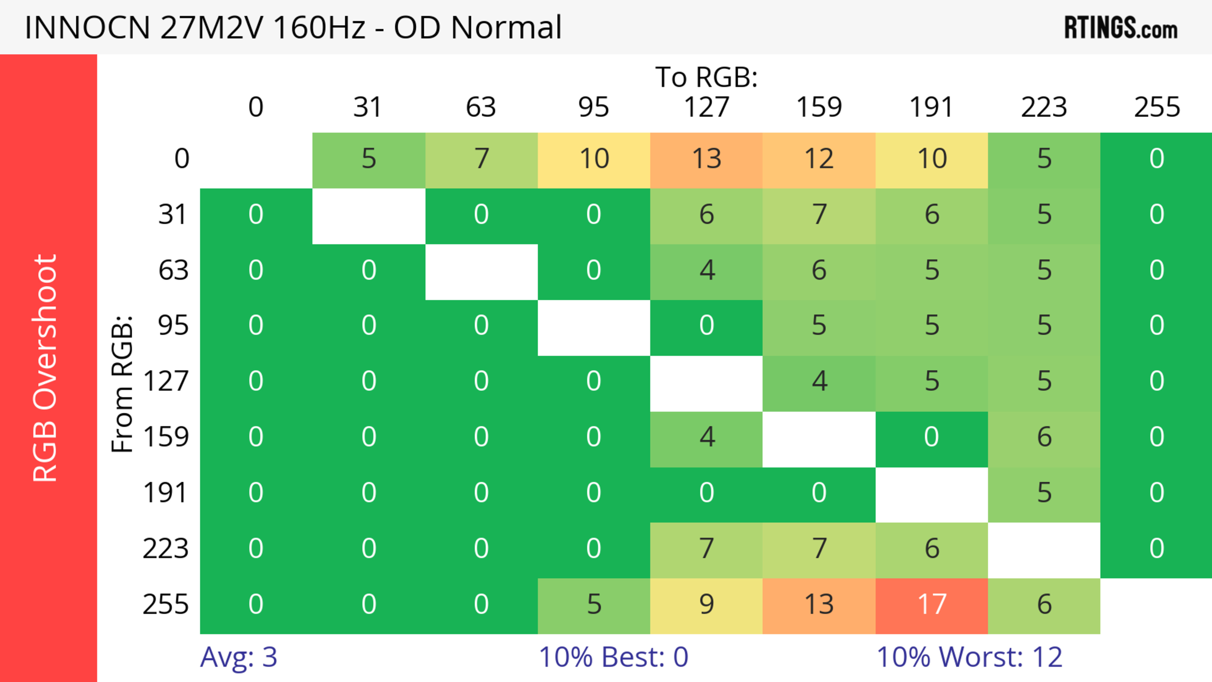Click the To RGB: column header

pyautogui.click(x=706, y=77)
